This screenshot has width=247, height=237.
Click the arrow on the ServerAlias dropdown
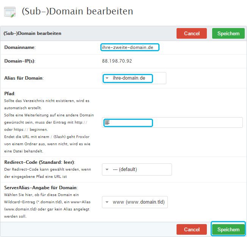[x=107, y=202]
